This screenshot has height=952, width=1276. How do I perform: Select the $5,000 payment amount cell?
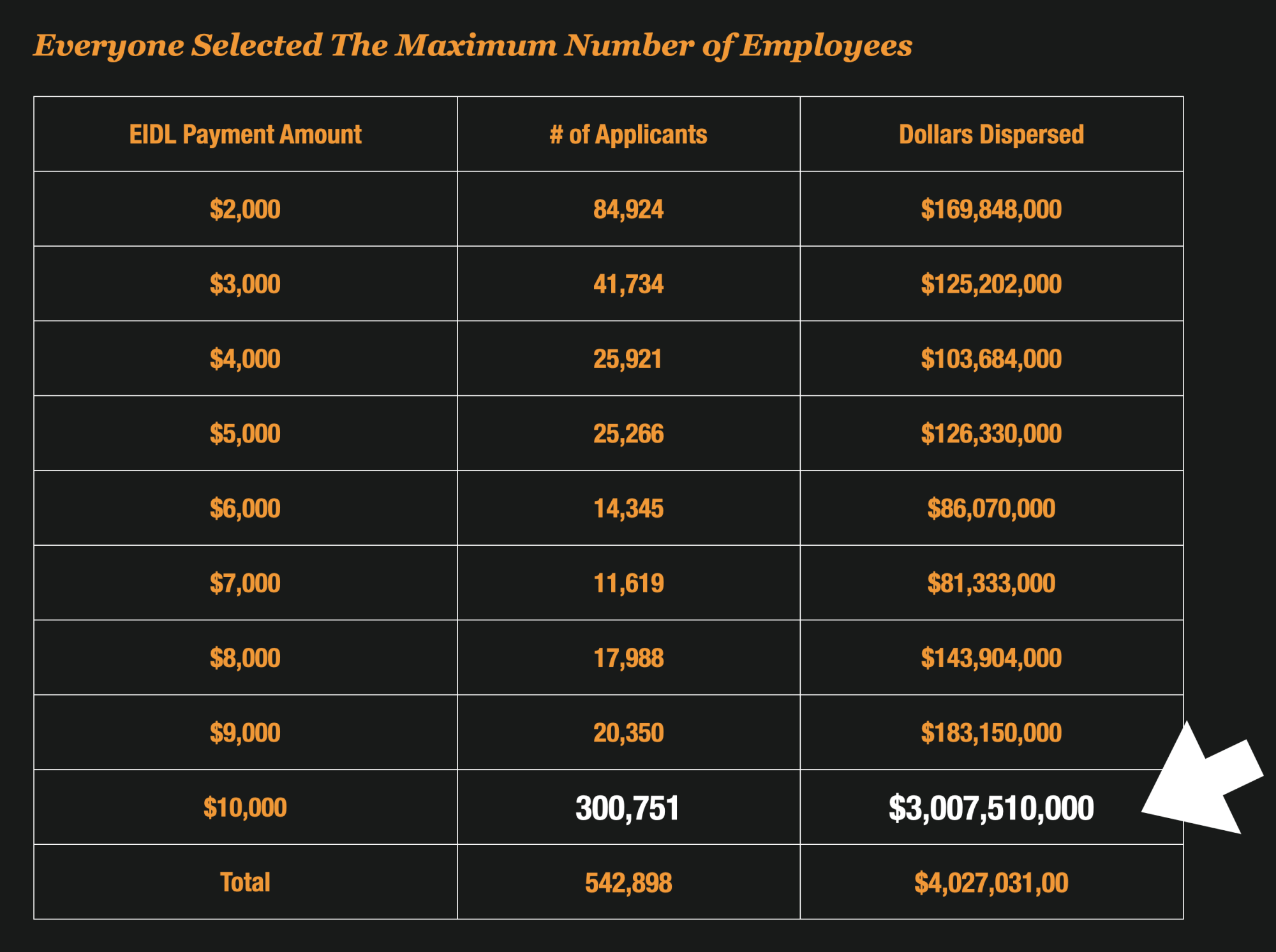tap(245, 434)
